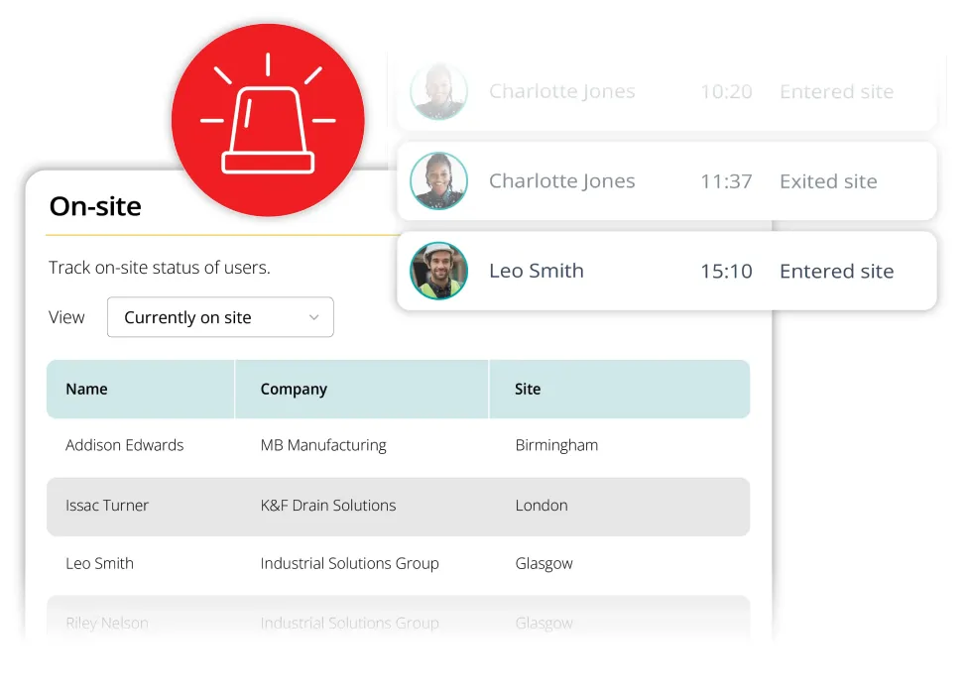Image resolution: width=968 pixels, height=692 pixels.
Task: Click faded Charlotte Jones avatar at 10:20
Action: coord(439,91)
